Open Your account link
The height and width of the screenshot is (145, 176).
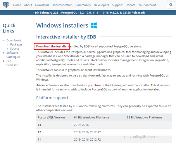point(147,5)
